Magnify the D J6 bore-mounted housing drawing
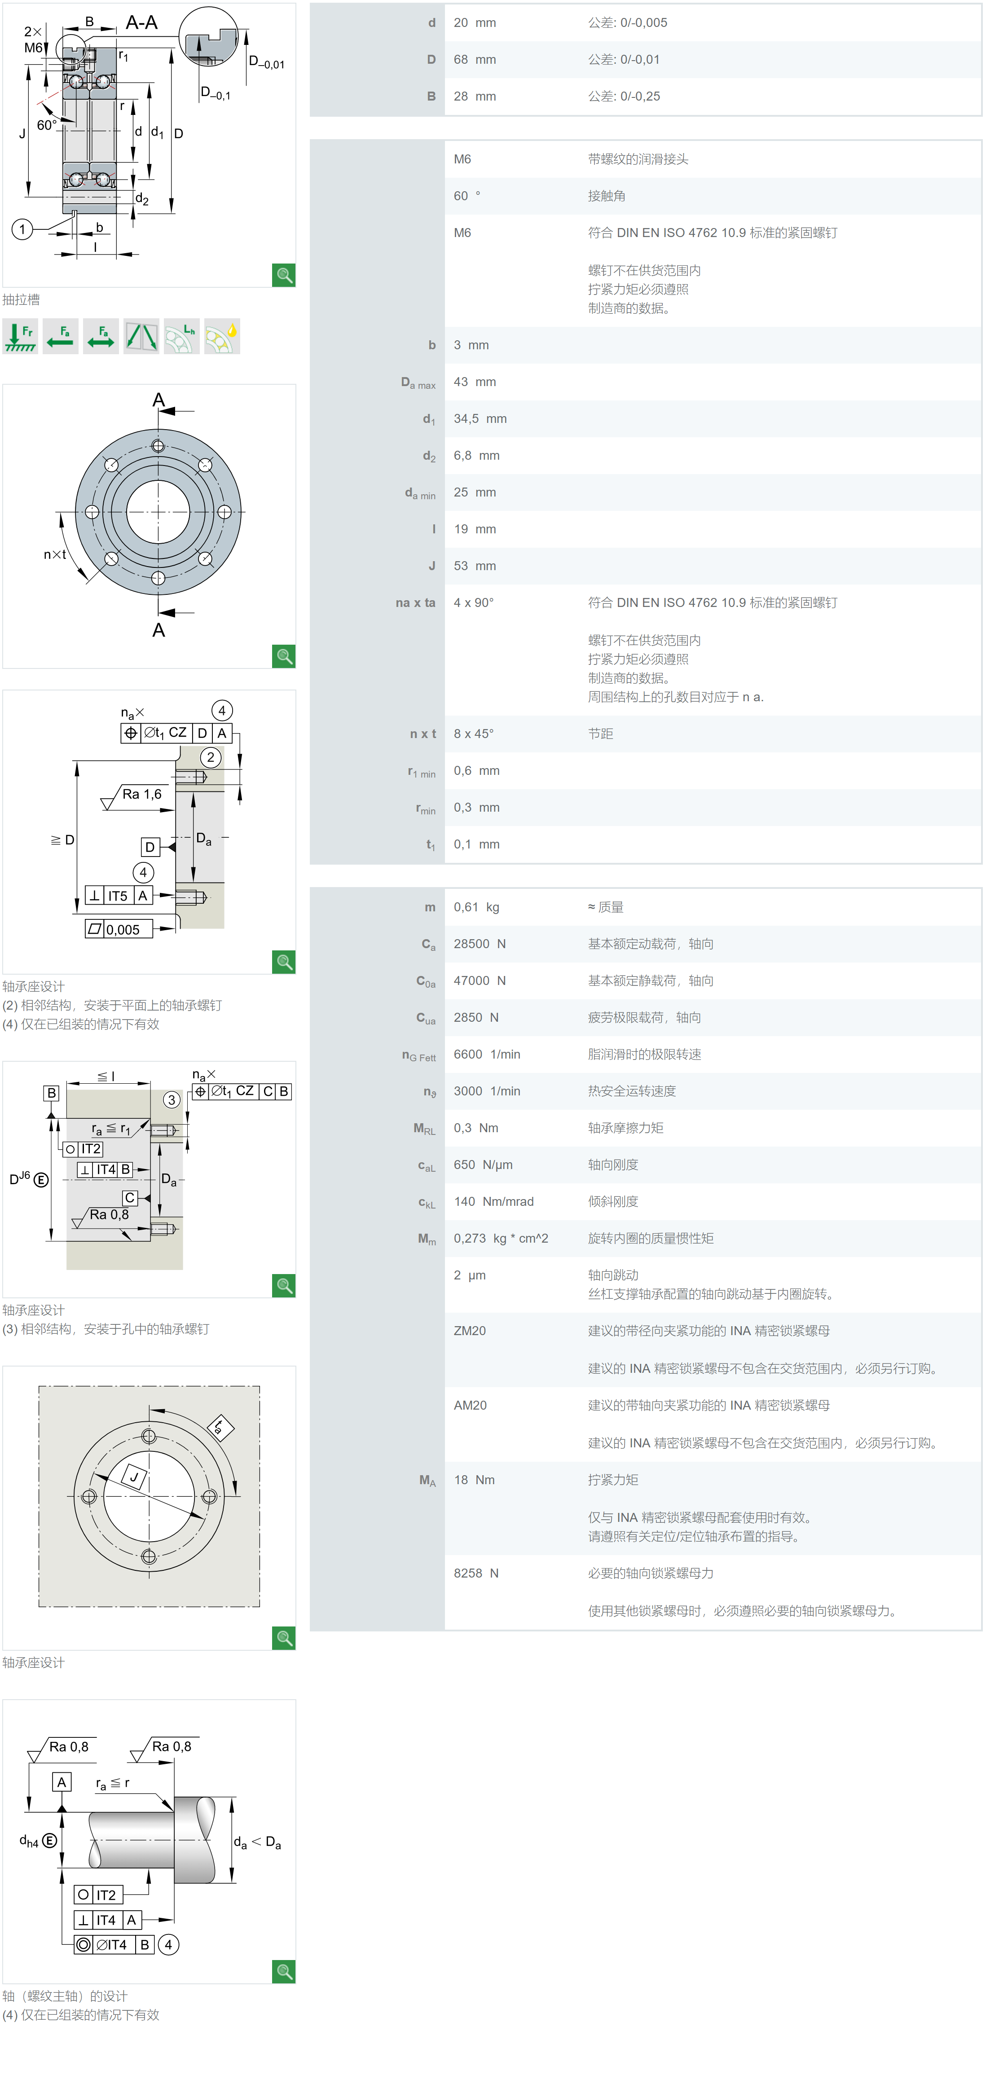Screen dimensions: 986x2079 tap(284, 1285)
